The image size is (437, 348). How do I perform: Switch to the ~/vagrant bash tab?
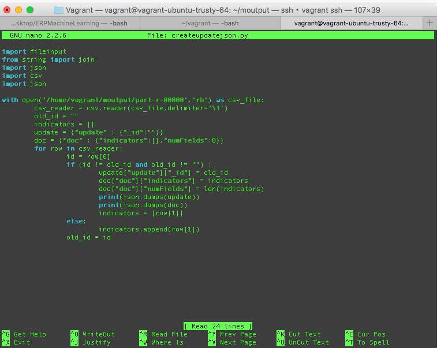tap(210, 23)
